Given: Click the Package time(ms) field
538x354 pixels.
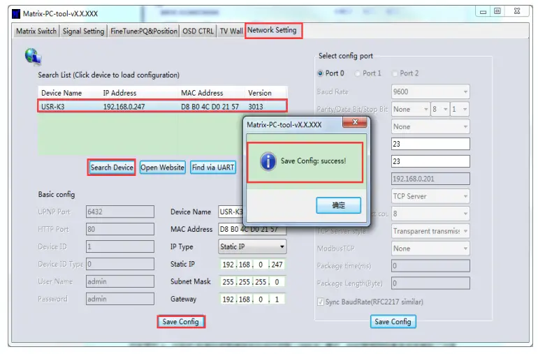Looking at the screenshot, I should click(x=430, y=266).
